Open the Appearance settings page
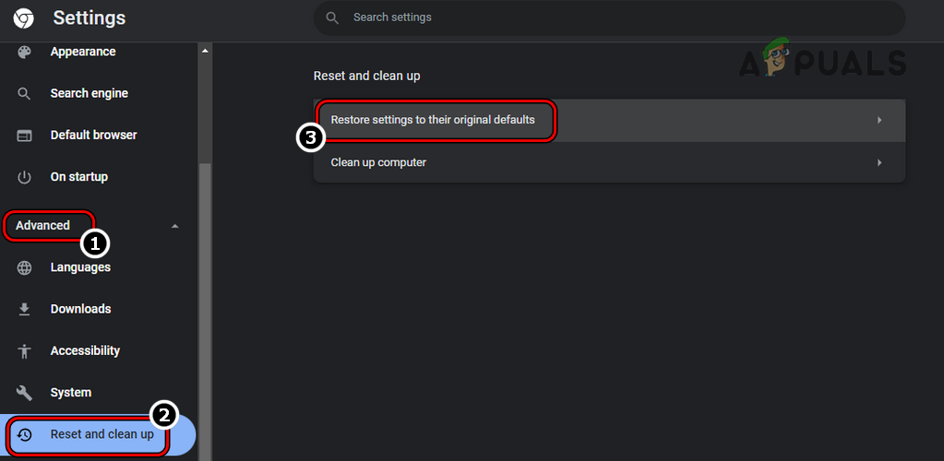944x461 pixels. 83,52
